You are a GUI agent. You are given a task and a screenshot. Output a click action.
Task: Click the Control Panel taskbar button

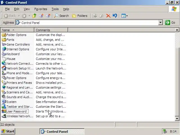(62, 131)
